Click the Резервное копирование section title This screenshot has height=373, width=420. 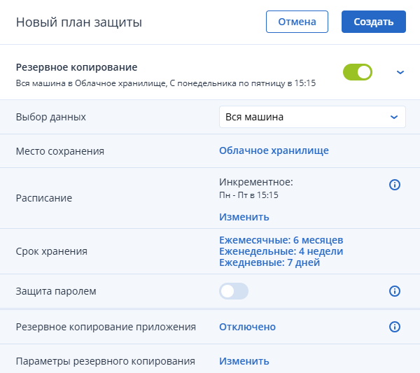pyautogui.click(x=76, y=67)
